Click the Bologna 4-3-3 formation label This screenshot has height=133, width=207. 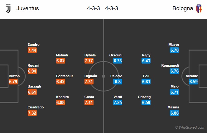click(112, 8)
